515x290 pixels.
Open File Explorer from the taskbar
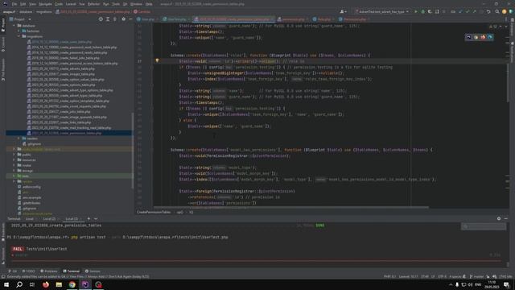tap(59, 284)
